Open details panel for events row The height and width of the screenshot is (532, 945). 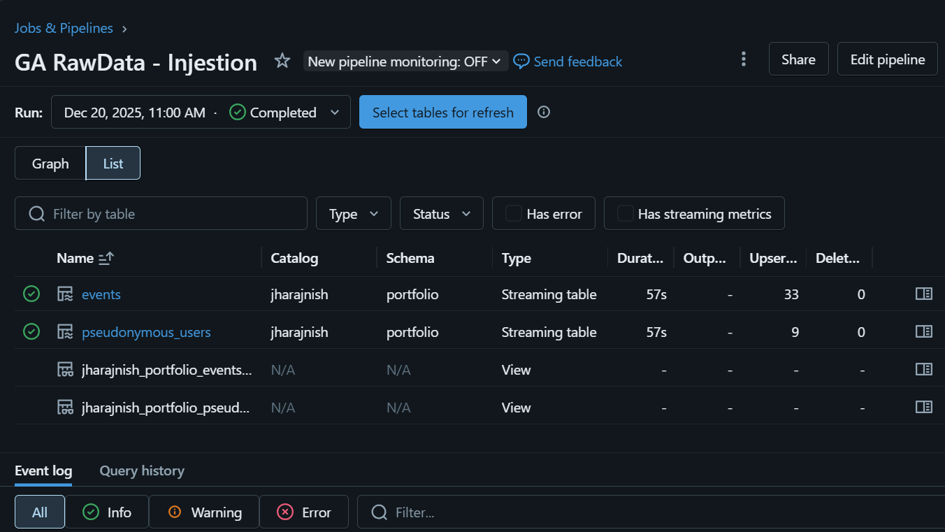(x=923, y=294)
